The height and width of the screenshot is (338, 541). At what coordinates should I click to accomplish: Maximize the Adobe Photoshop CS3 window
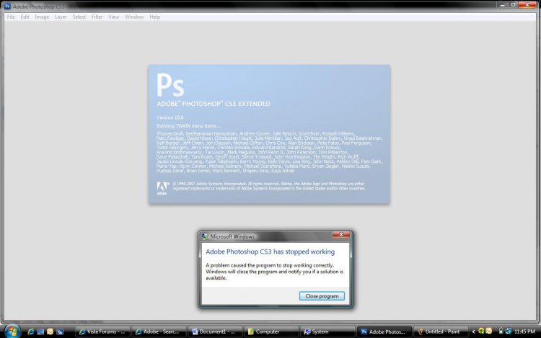click(513, 5)
